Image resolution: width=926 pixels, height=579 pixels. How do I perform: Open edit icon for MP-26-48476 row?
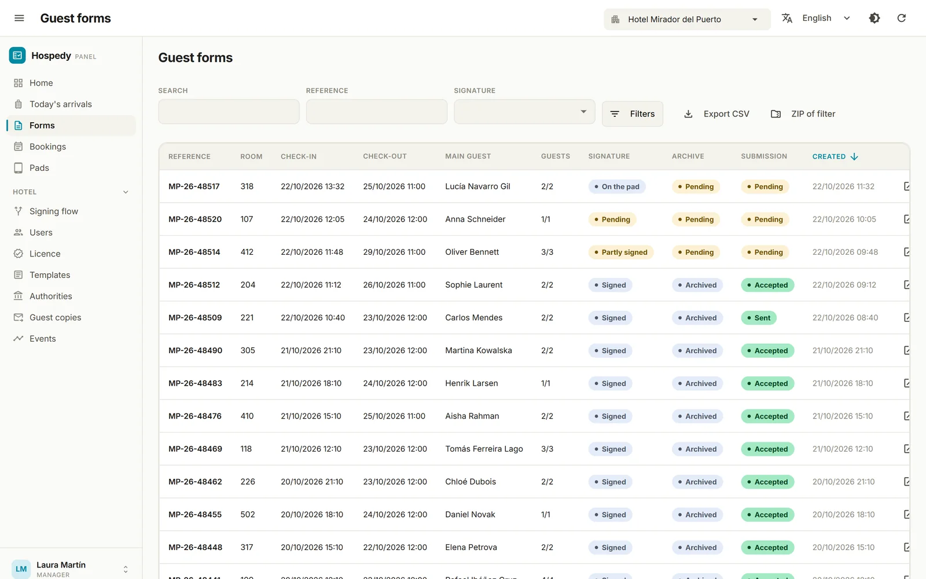(906, 416)
